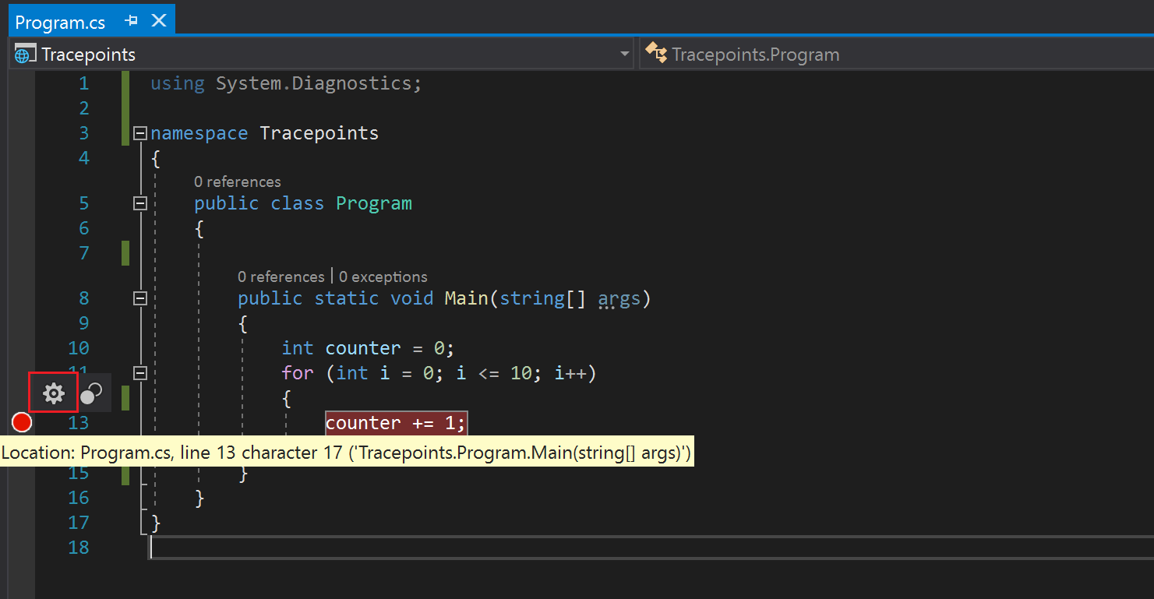Collapse the for loop region
Viewport: 1154px width, 599px height.
139,372
